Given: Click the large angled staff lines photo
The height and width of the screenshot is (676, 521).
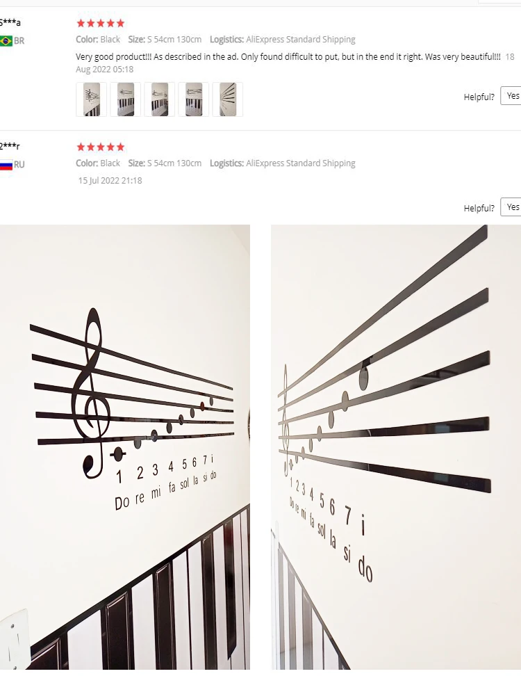Looking at the screenshot, I should click(396, 447).
